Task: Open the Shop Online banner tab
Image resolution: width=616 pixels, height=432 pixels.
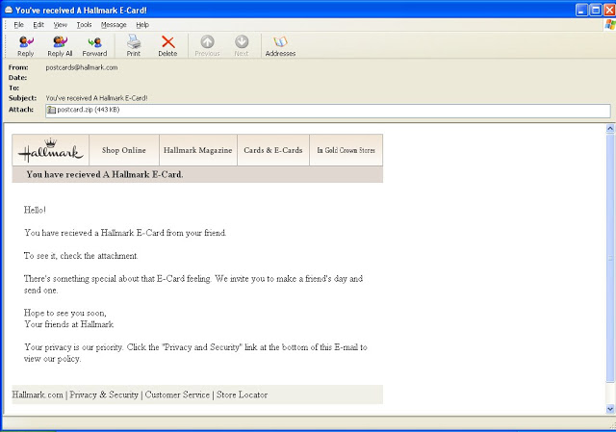Action: click(124, 150)
